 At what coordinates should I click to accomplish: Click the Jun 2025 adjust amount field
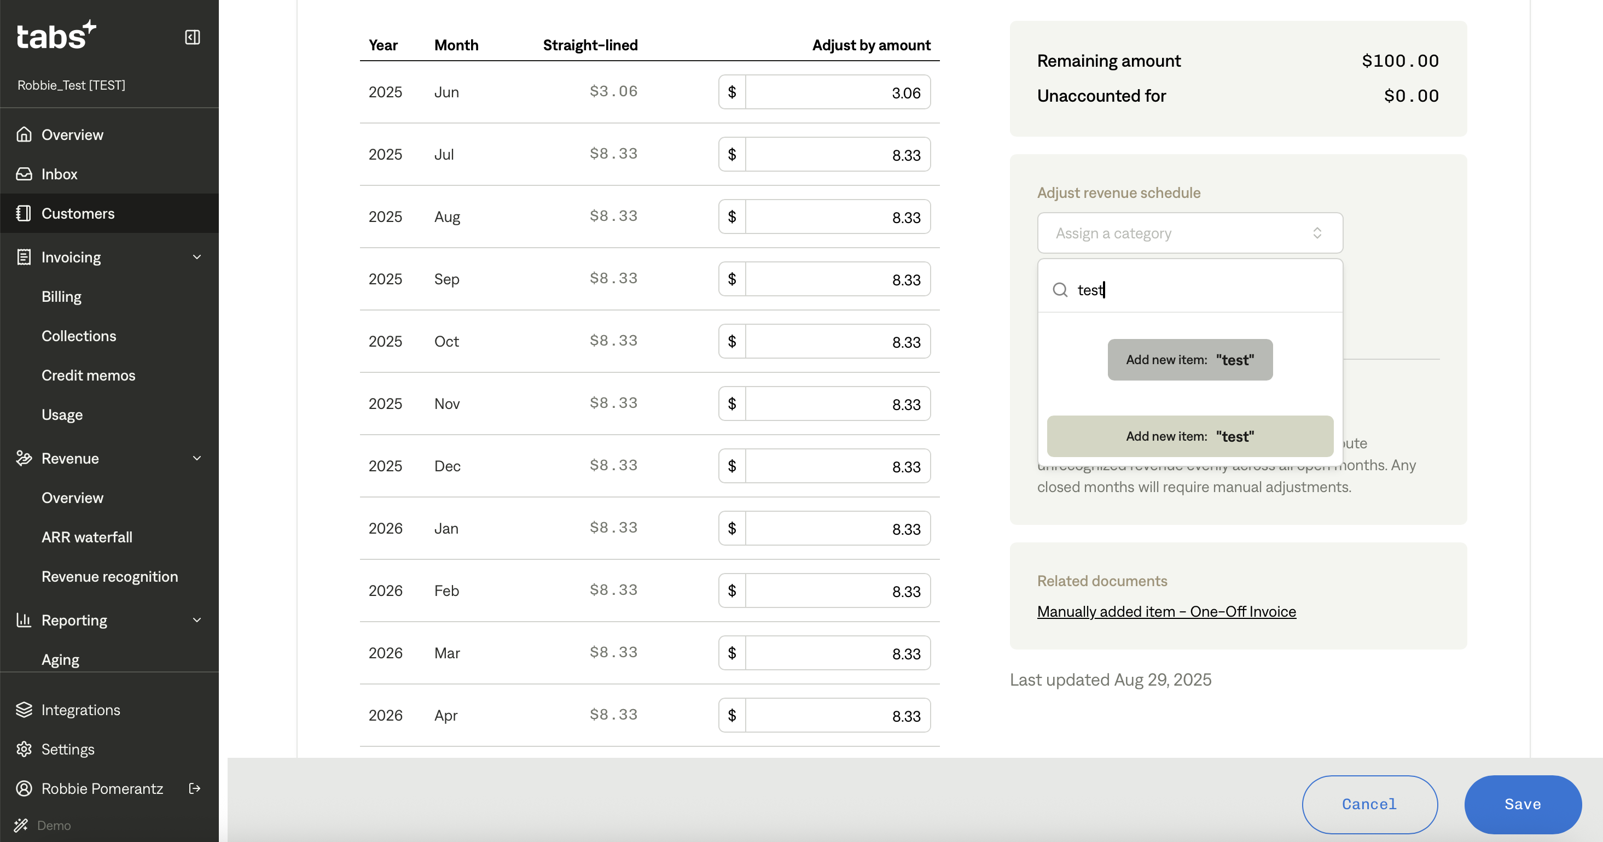(x=837, y=92)
